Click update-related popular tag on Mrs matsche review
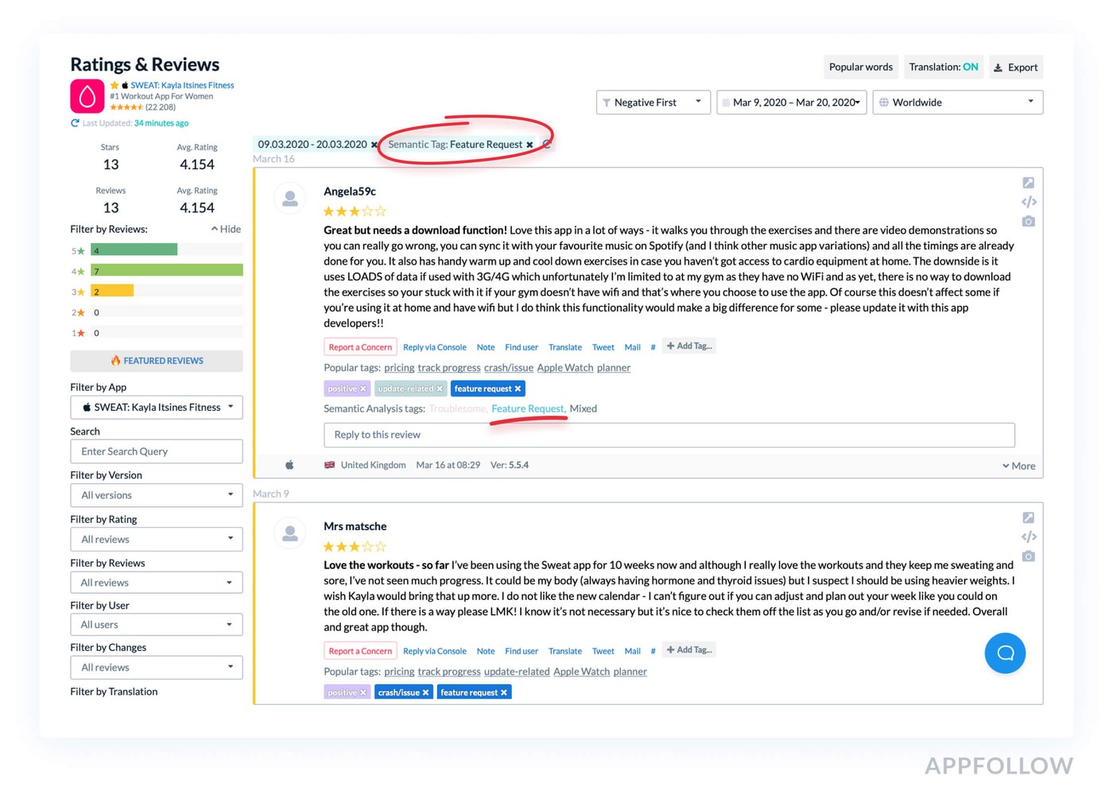Image resolution: width=1113 pixels, height=794 pixels. [517, 672]
